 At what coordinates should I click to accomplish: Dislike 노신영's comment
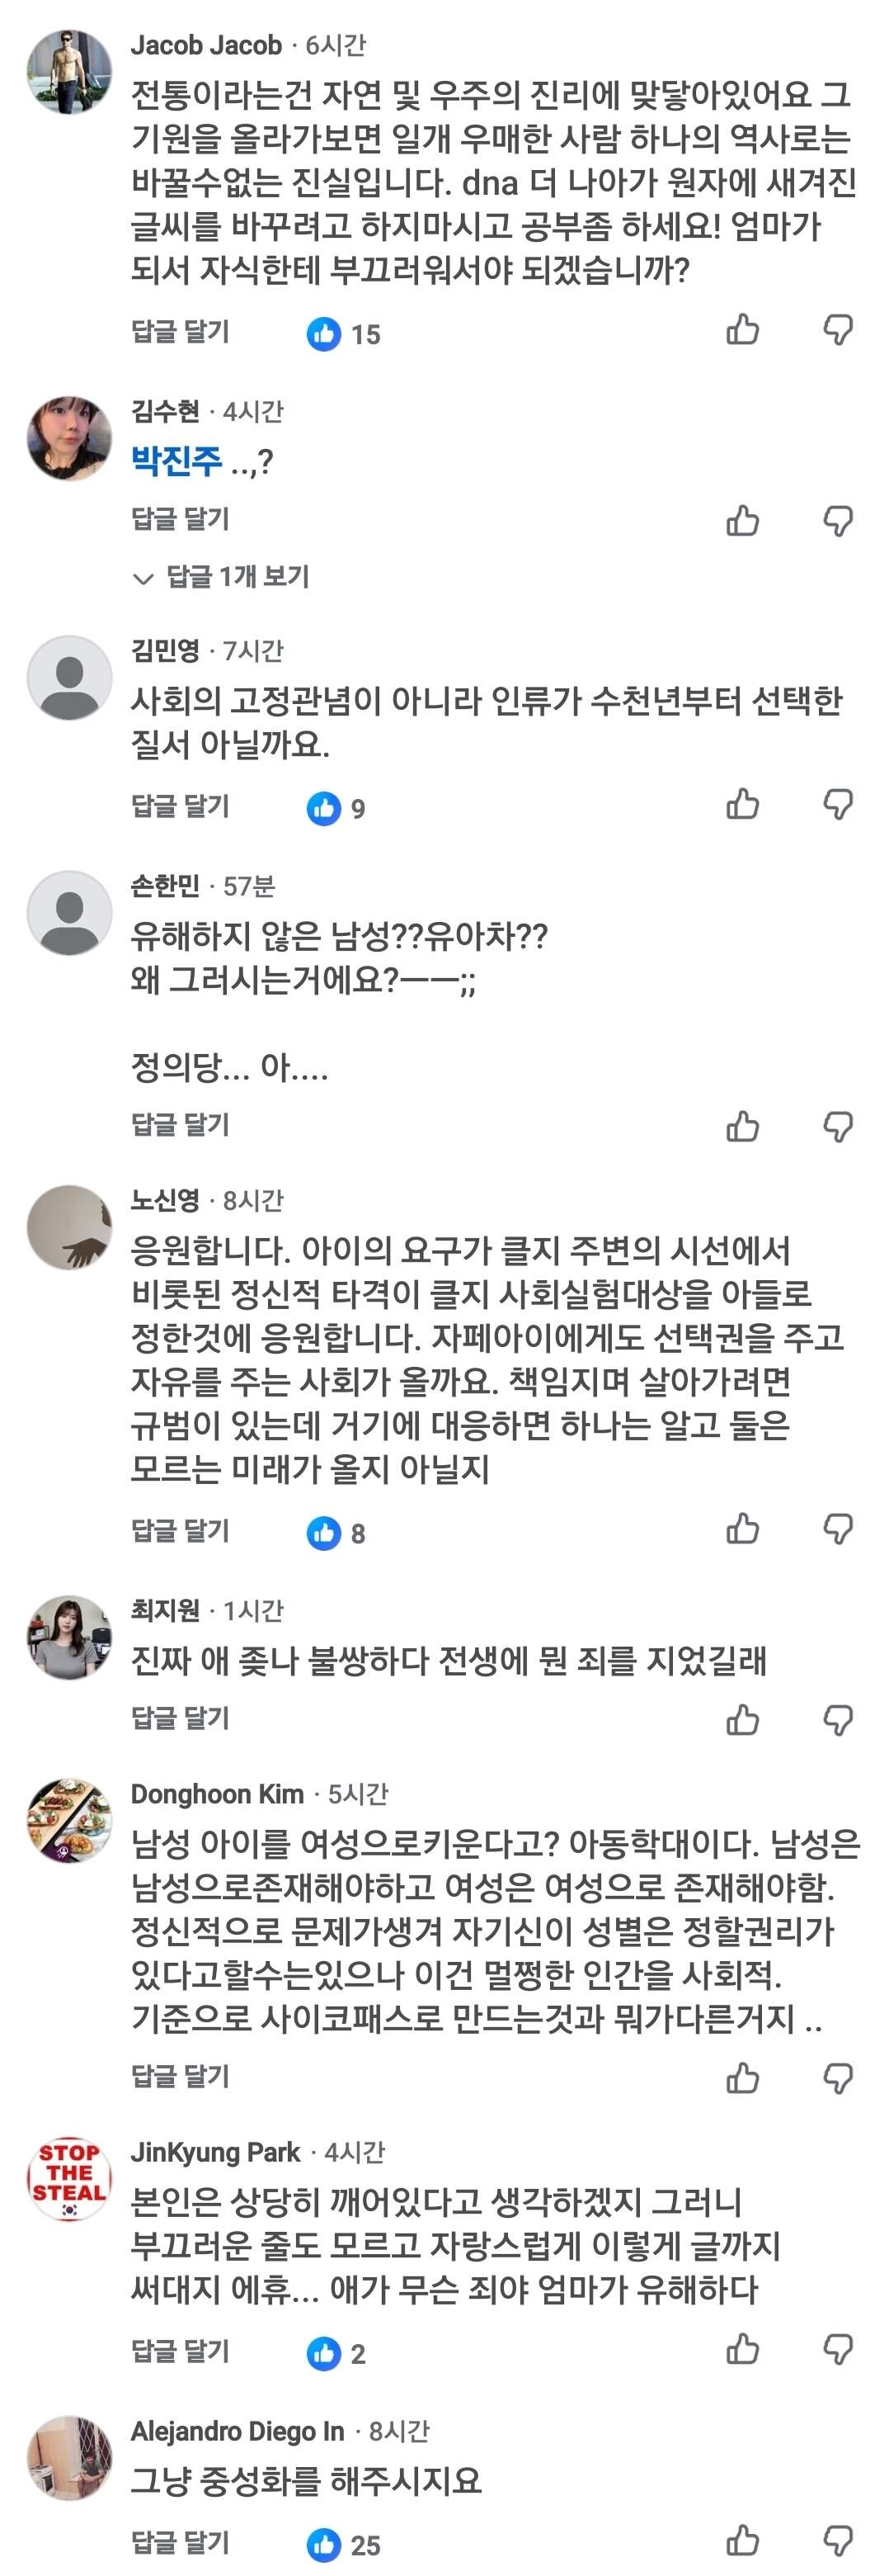click(837, 1528)
